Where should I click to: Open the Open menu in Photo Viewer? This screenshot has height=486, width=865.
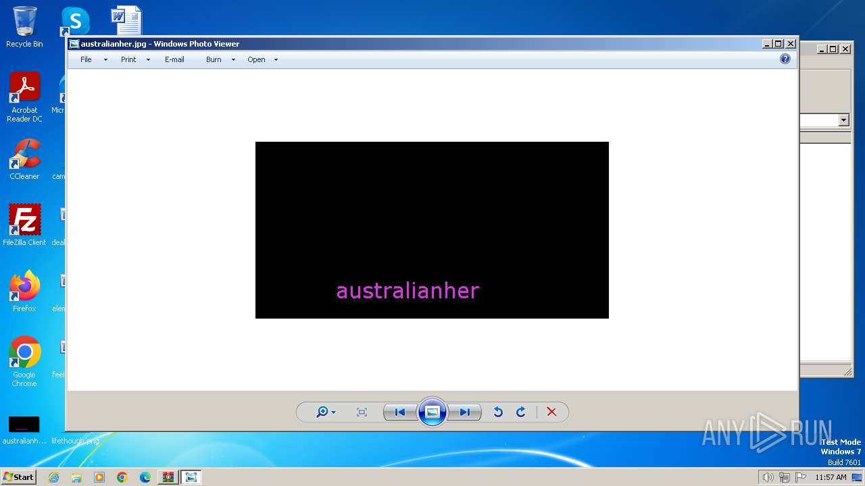[256, 59]
